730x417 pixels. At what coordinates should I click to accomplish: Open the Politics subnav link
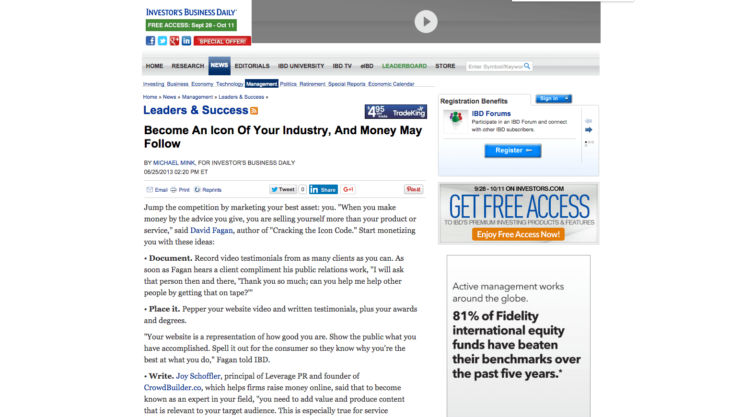point(289,84)
